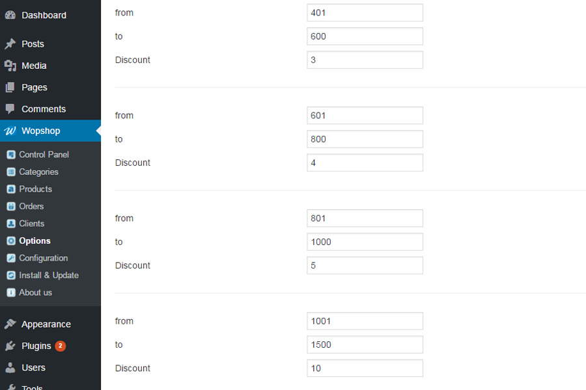Viewport: 586px width, 390px height.
Task: Select Clients in the Wopshop submenu
Action: point(31,224)
